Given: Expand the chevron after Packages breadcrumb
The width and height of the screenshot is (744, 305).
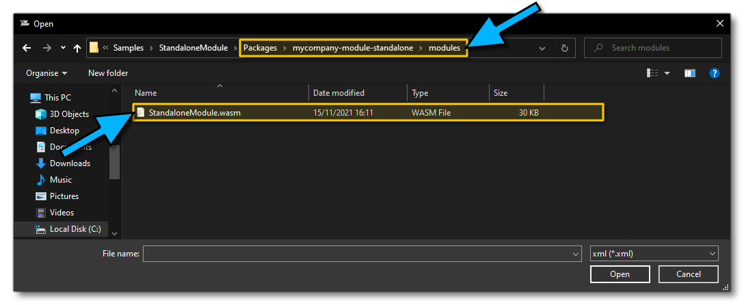Looking at the screenshot, I should click(x=284, y=48).
